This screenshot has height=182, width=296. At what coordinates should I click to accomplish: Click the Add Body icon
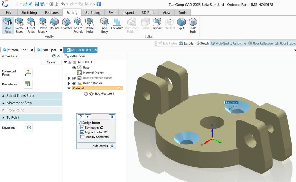point(104,22)
